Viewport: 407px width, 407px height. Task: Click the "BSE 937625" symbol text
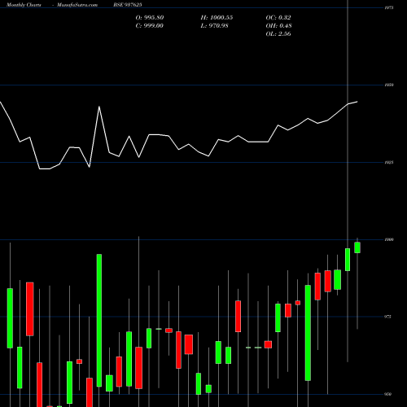click(128, 5)
